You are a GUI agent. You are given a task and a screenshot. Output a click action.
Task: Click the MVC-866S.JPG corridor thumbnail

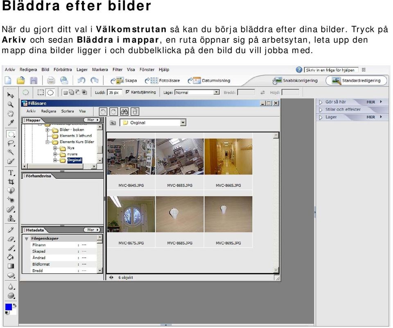pos(228,157)
